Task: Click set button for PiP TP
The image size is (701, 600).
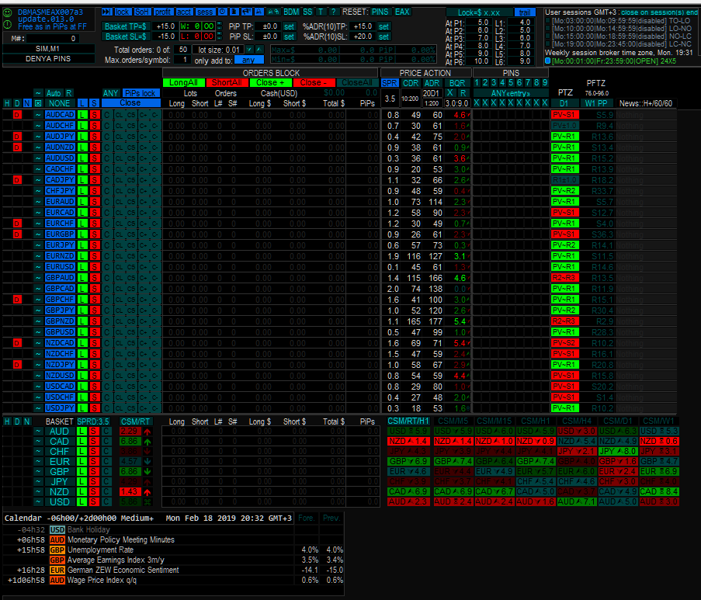Action: click(x=290, y=26)
